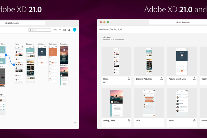The height and width of the screenshot is (138, 207).
Task: Click Record A... artboard title on canvas
Action: tap(64, 44)
